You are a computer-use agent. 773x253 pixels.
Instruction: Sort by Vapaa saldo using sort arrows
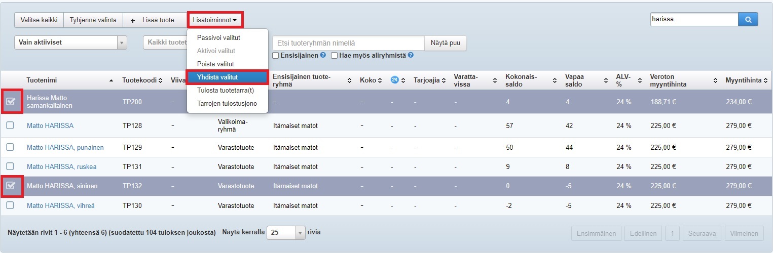(x=606, y=80)
